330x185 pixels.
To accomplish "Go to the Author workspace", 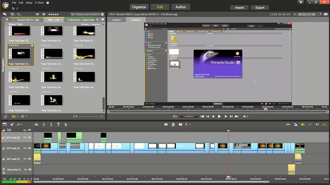I will (x=181, y=7).
